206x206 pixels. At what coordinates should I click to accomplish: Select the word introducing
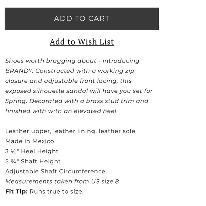121,61
